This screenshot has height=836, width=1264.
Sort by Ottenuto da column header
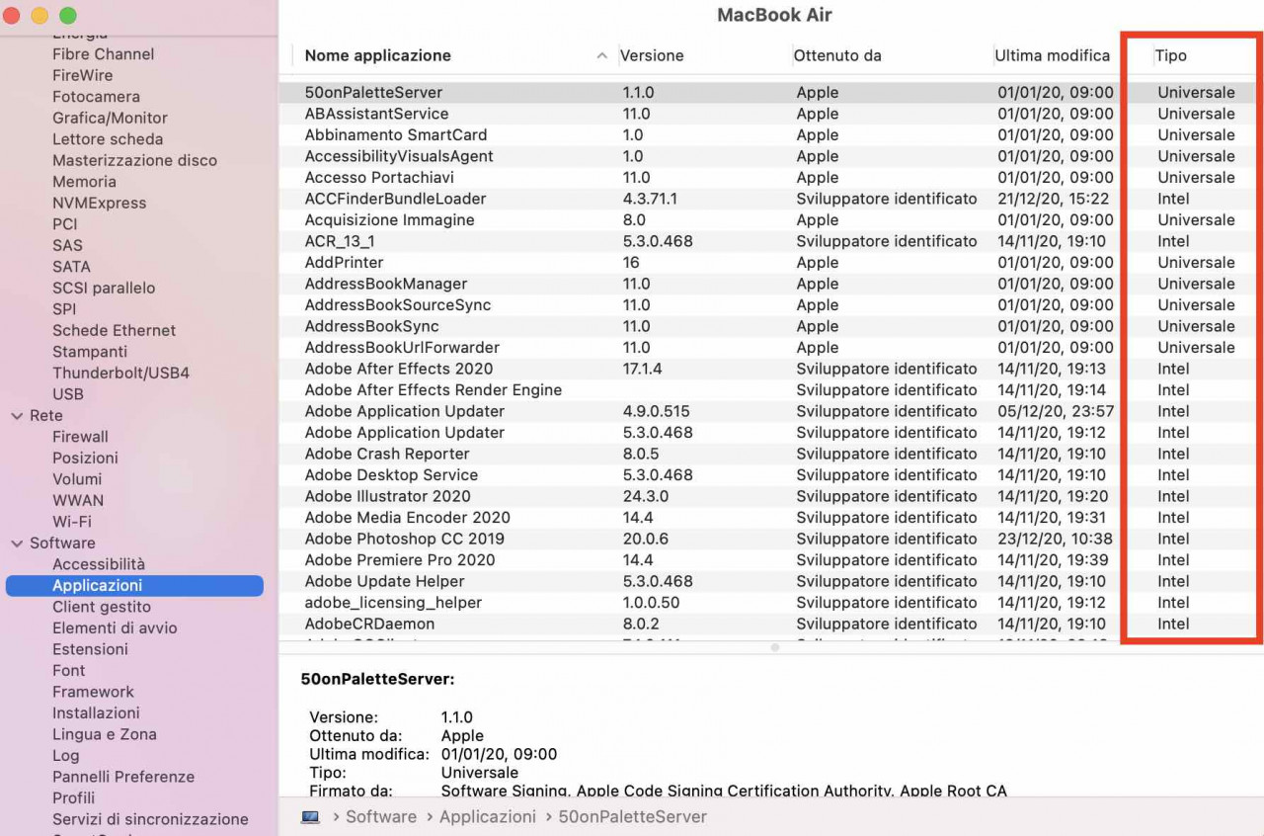(x=837, y=56)
